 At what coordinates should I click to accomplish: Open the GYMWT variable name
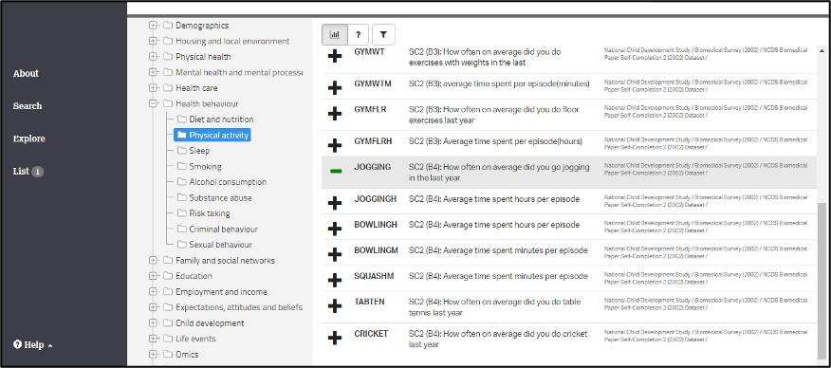coord(369,52)
